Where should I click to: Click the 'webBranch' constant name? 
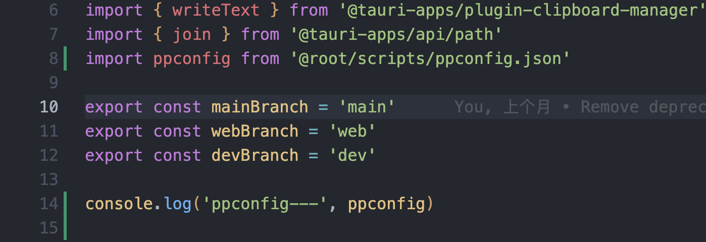(x=255, y=131)
